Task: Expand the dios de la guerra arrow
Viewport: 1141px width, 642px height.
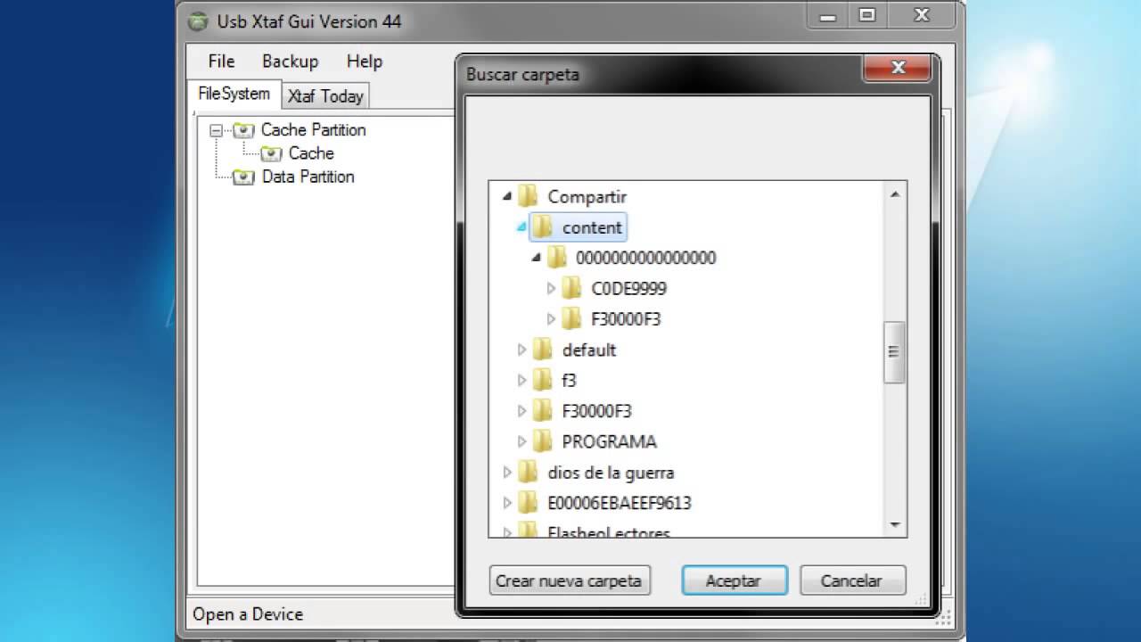Action: point(508,472)
